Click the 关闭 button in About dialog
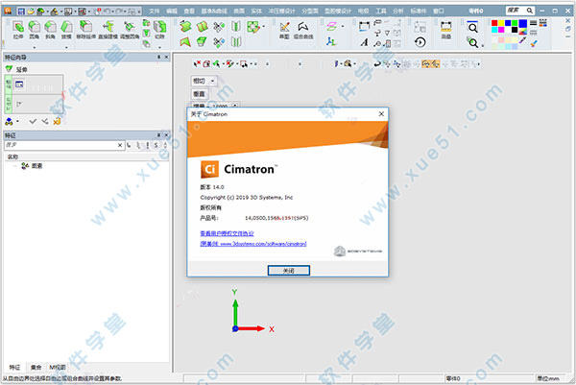The image size is (576, 385). point(289,271)
